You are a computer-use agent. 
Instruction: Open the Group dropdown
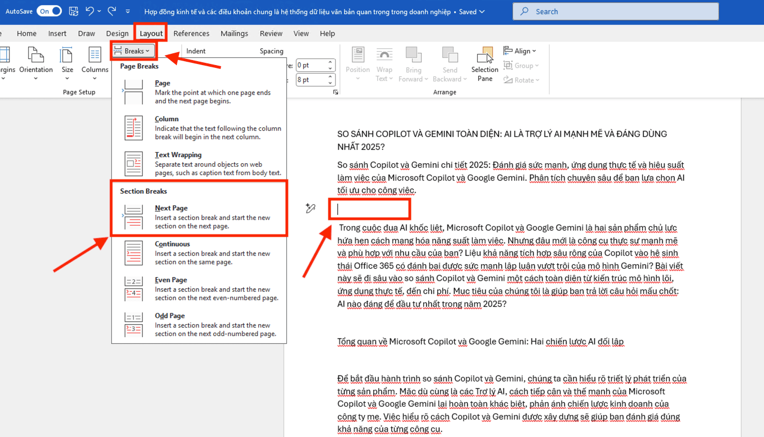(x=521, y=66)
